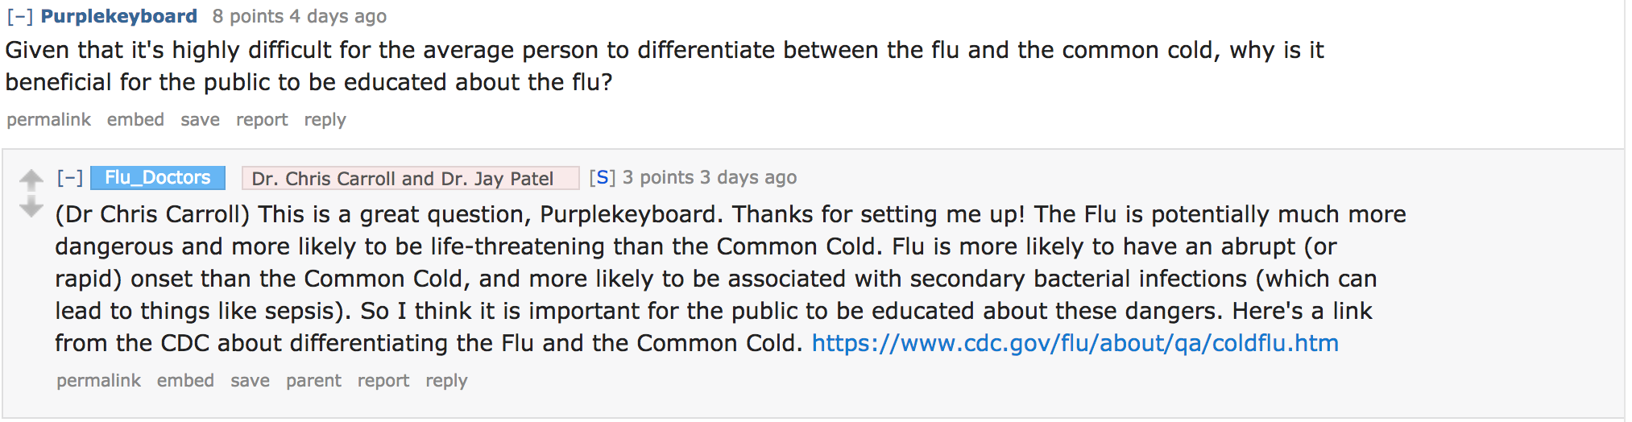Open Purplekeyboard's user profile
Viewport: 1632px width, 422px height.
119,16
